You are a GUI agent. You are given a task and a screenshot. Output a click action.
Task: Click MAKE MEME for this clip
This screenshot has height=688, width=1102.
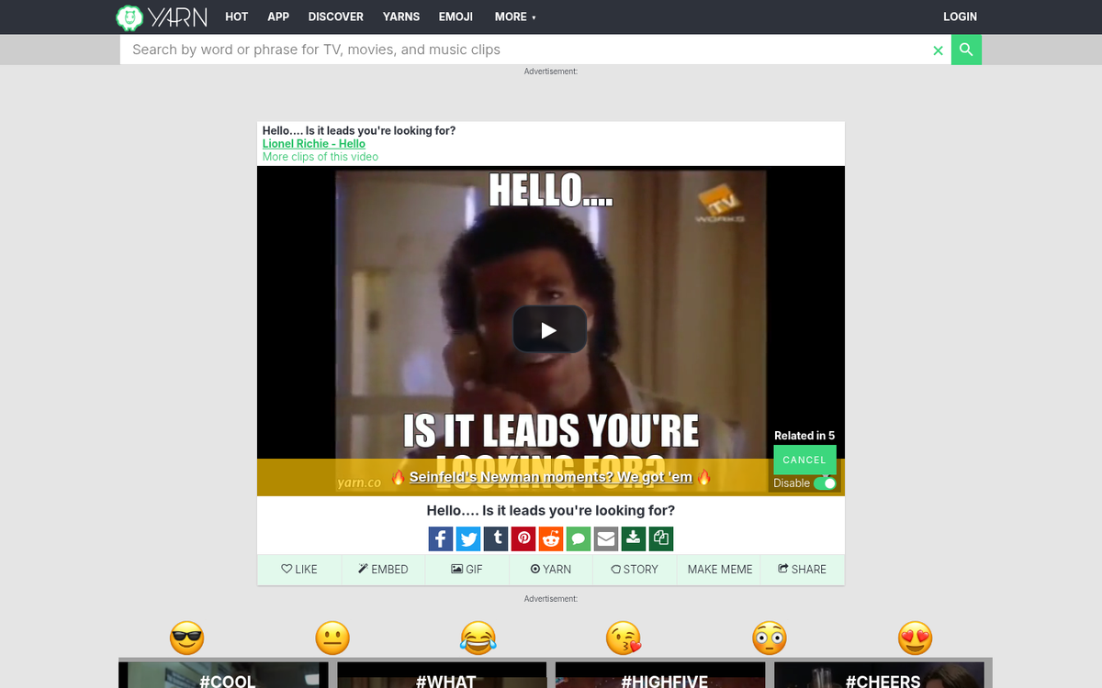click(x=718, y=569)
